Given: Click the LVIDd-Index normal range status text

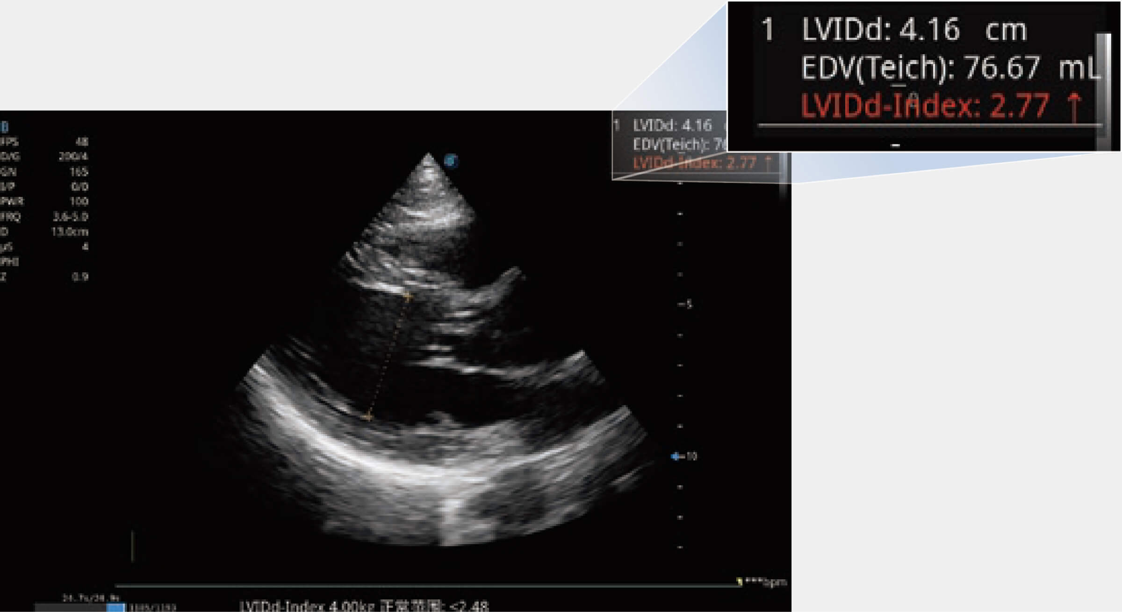Looking at the screenshot, I should coord(364,606).
